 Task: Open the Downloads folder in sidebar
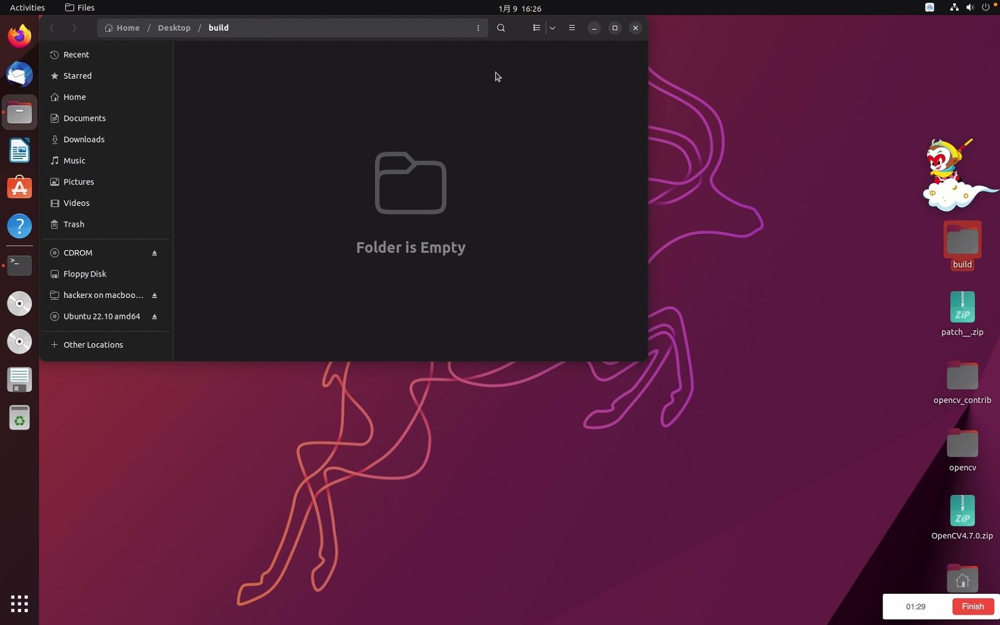[84, 139]
